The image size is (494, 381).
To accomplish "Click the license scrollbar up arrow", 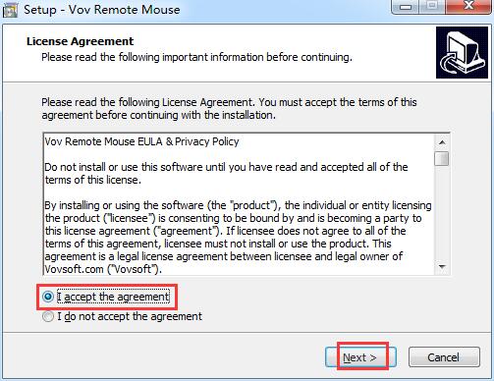I will (x=442, y=142).
